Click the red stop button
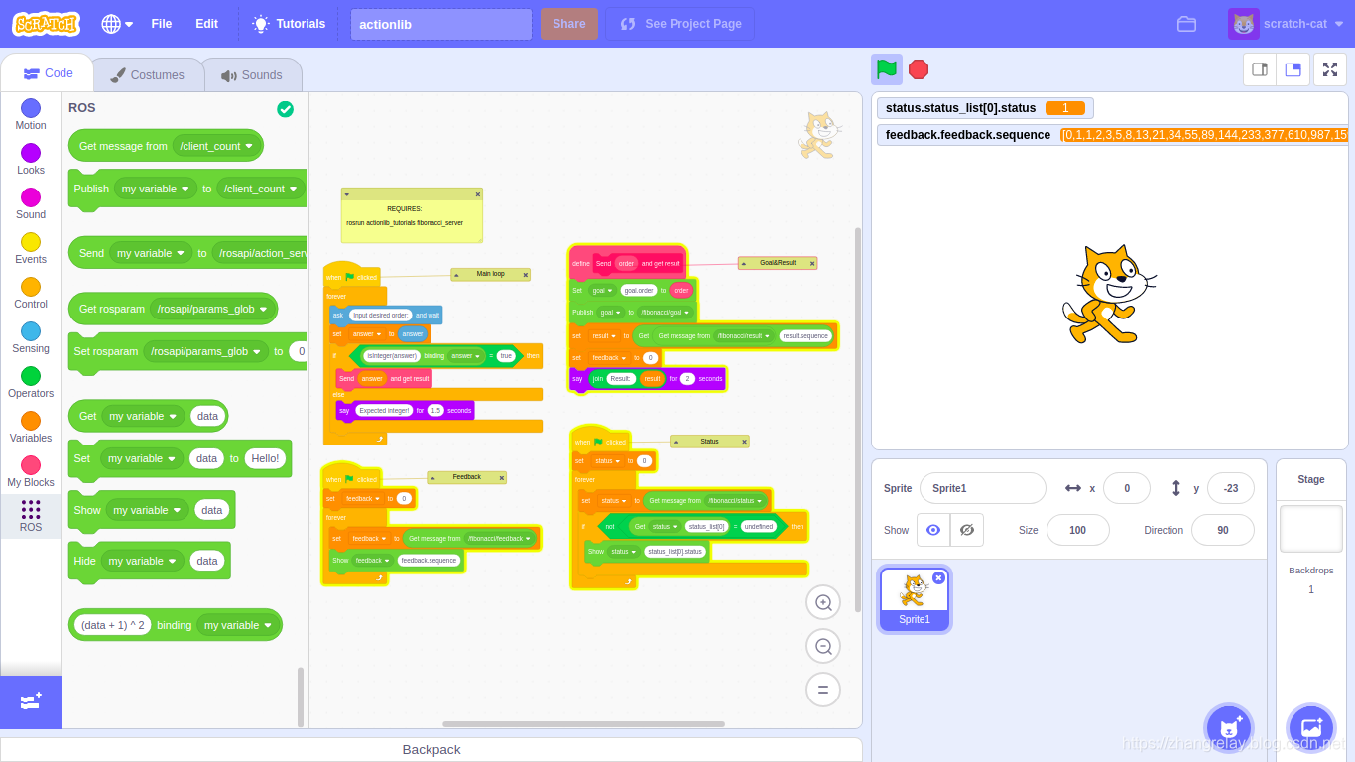1355x762 pixels. 919,69
